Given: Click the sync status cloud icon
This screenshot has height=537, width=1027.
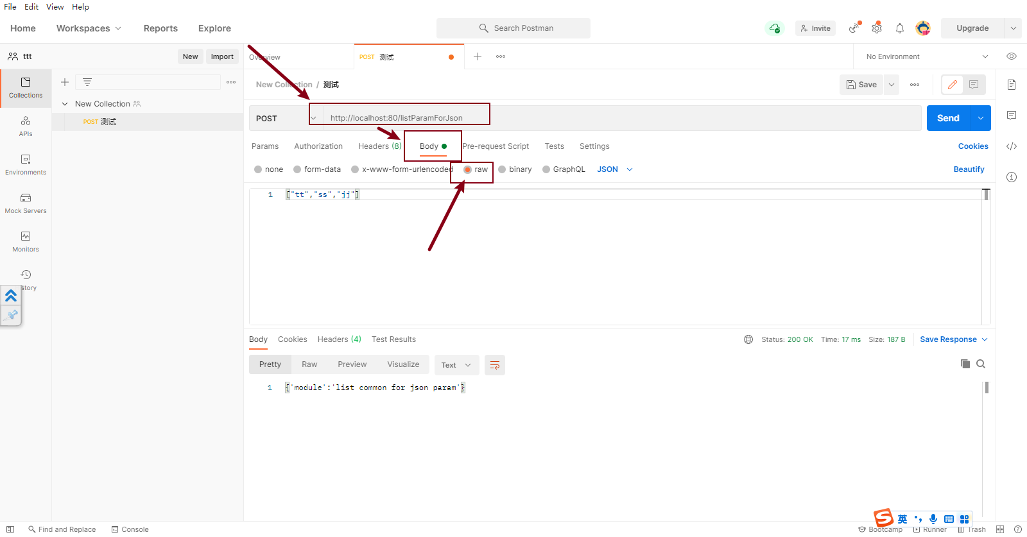Looking at the screenshot, I should [775, 28].
